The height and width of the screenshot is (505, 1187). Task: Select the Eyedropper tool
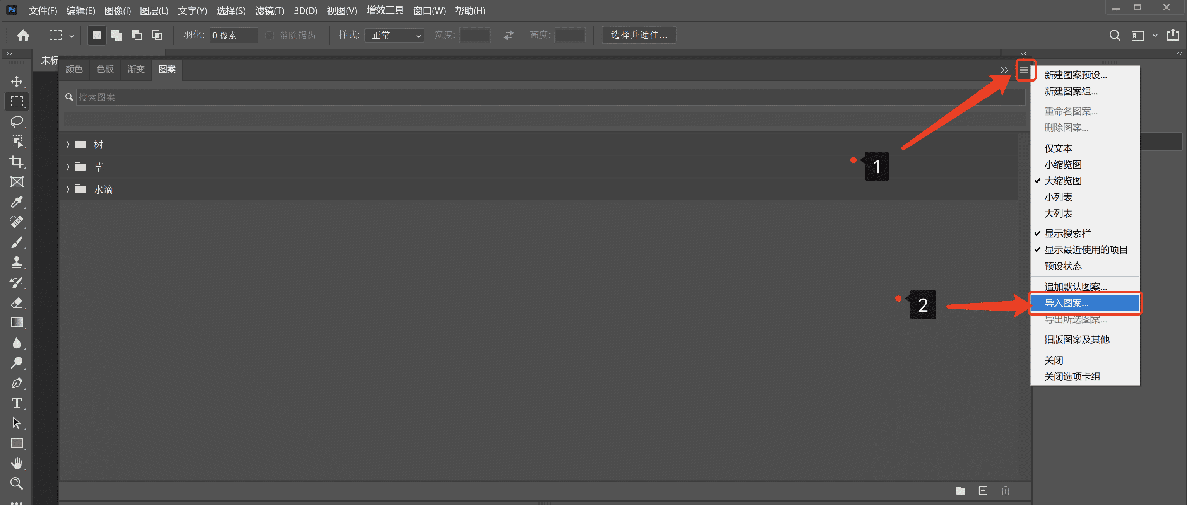point(17,201)
